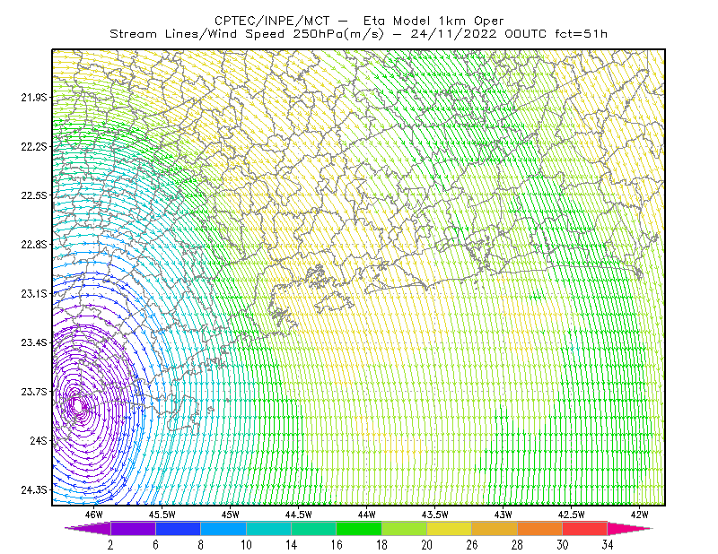Select the red swatch between 30 and 34
This screenshot has height=554, width=718.
point(585,528)
